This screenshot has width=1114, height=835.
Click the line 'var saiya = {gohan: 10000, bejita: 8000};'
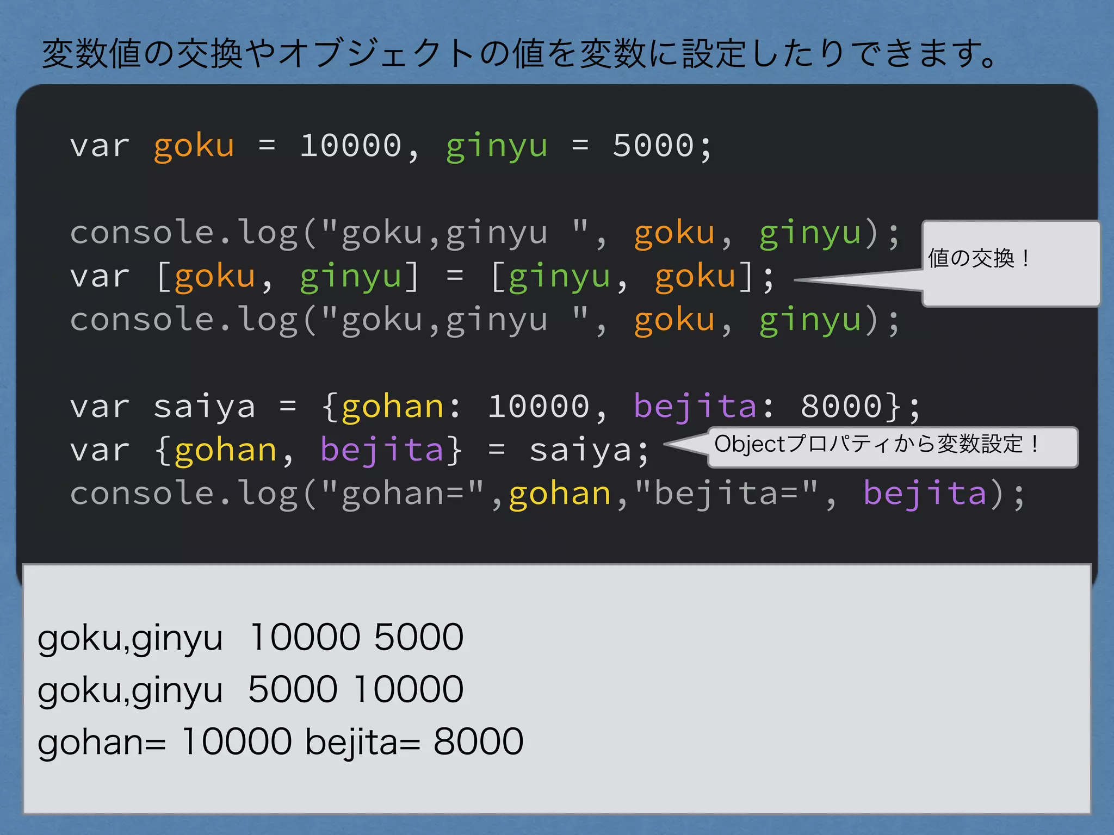point(495,407)
